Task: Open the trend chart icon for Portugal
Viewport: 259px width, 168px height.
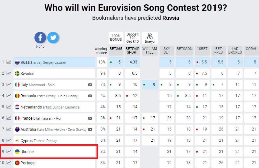Action: (x=9, y=163)
